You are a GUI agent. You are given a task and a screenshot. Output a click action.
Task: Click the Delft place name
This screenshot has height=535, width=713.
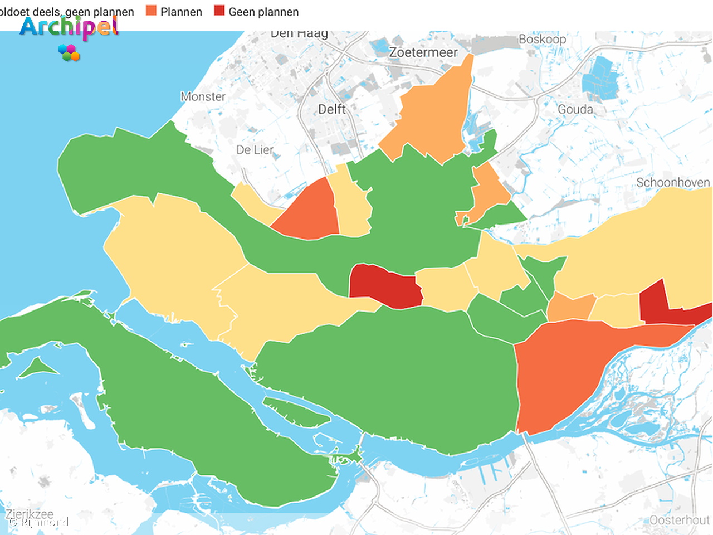pyautogui.click(x=334, y=109)
